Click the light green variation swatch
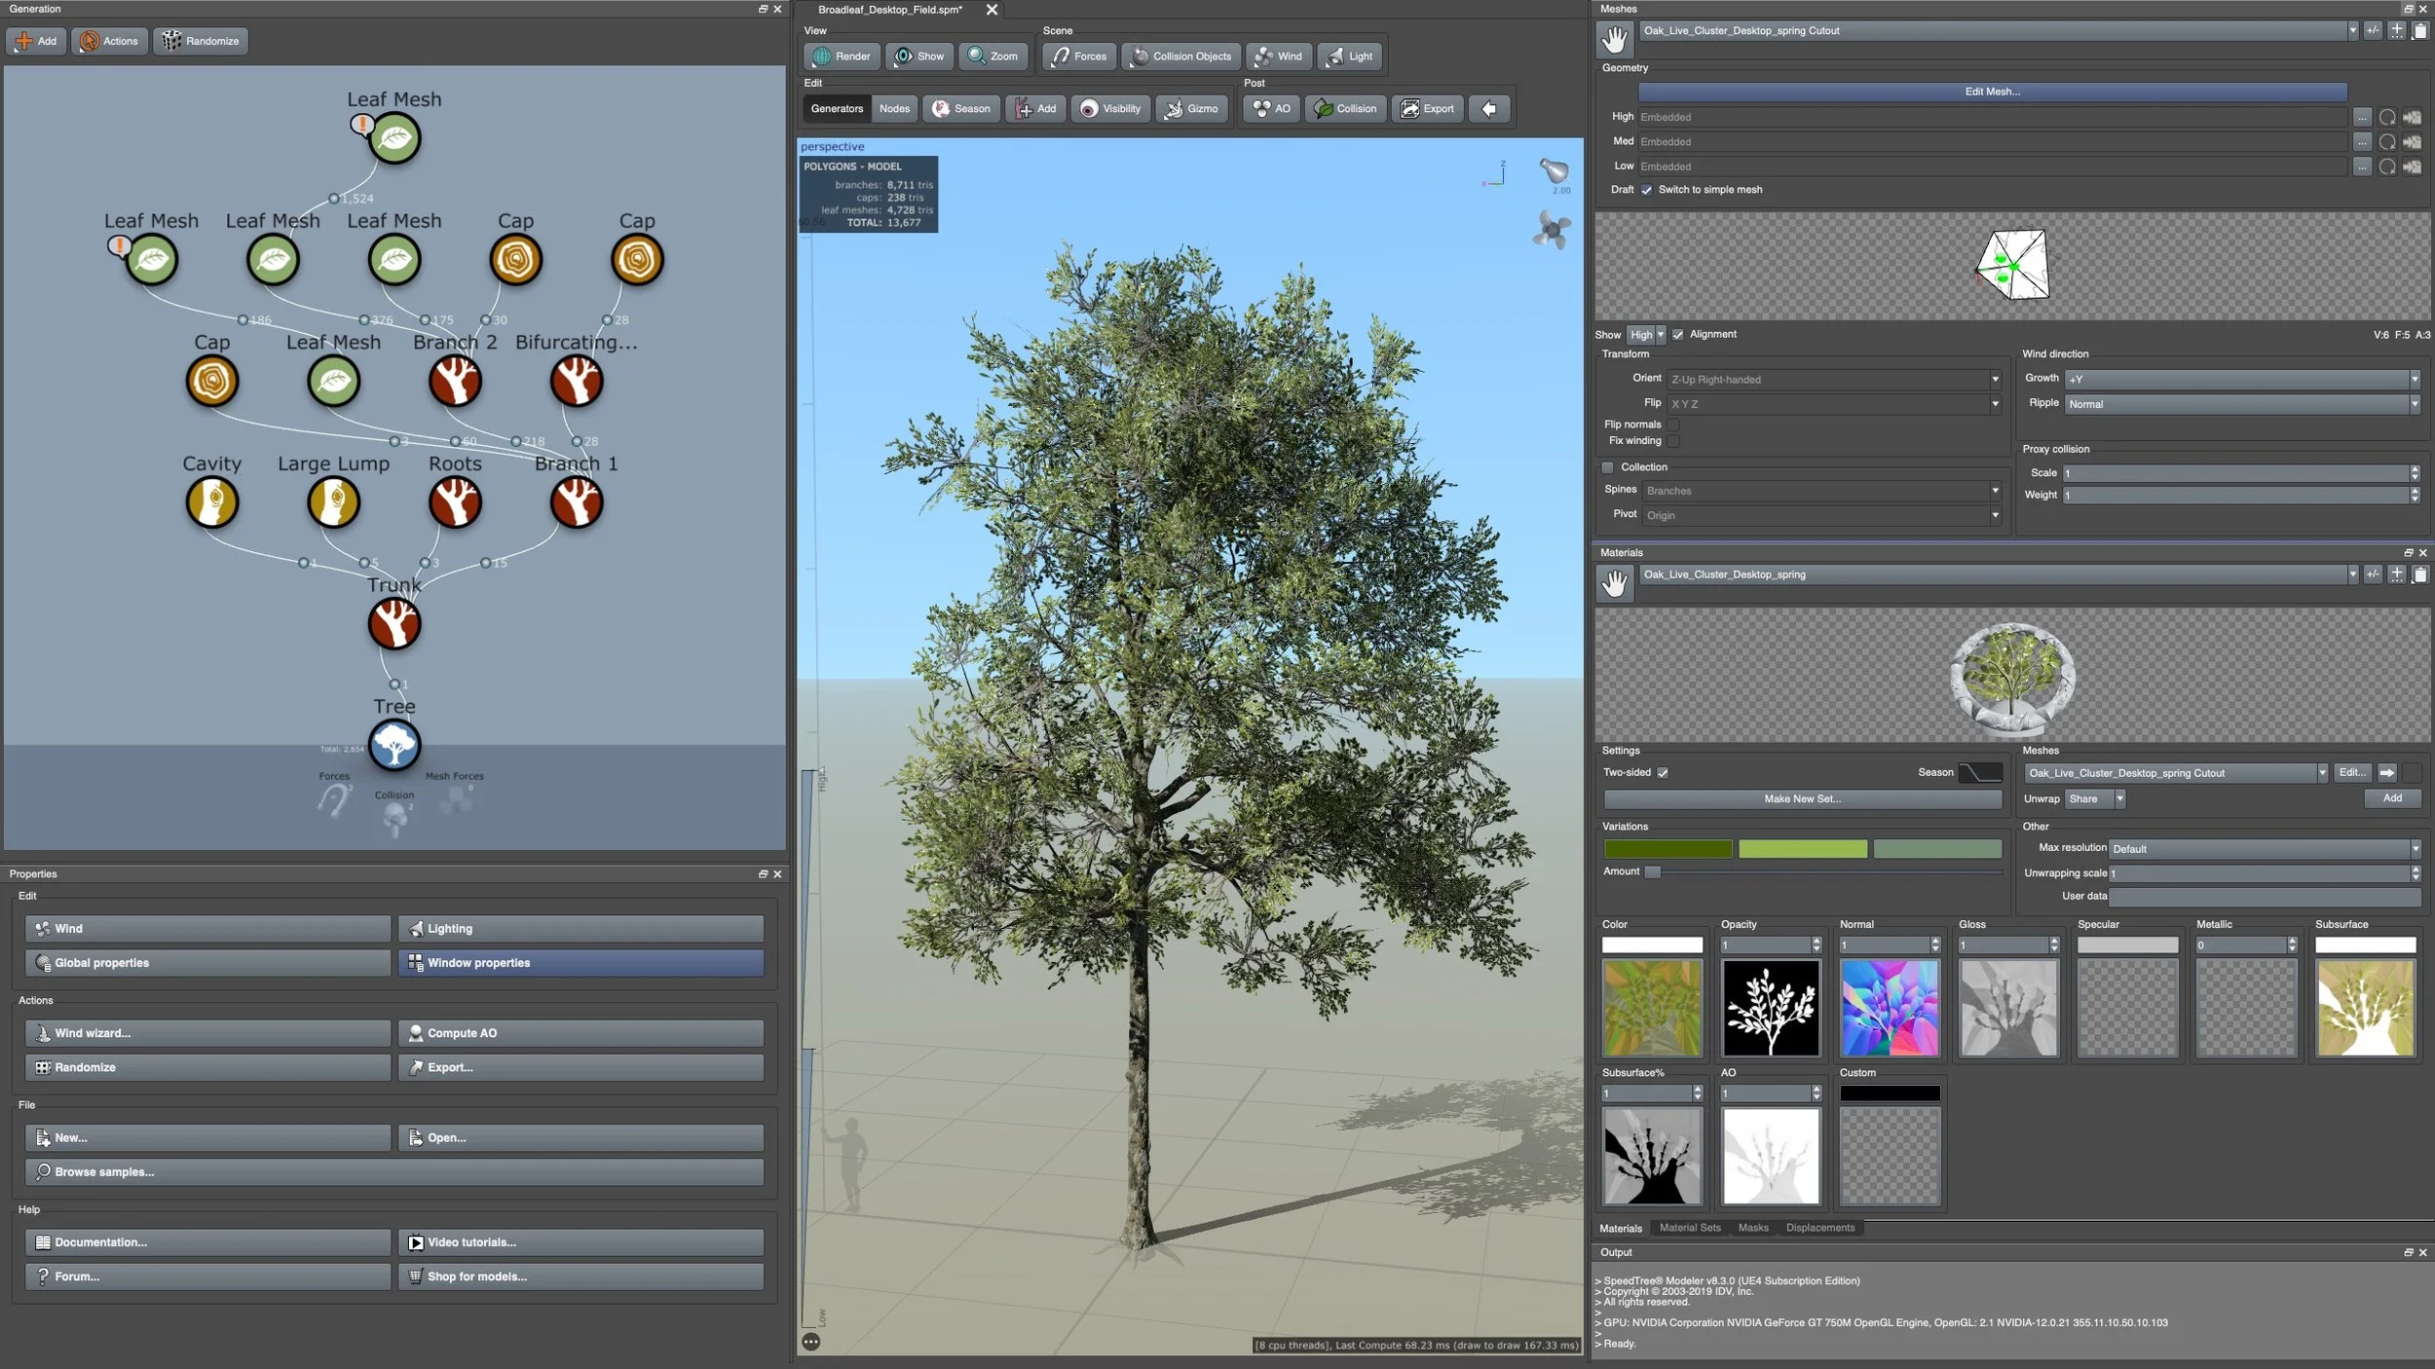 click(1803, 849)
